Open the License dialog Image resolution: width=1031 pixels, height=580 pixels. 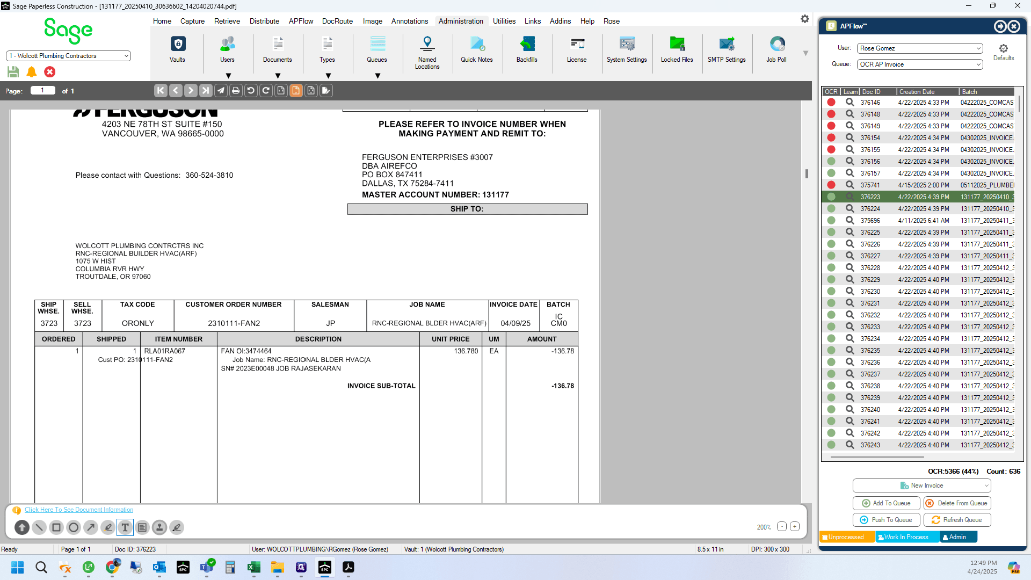pos(577,49)
